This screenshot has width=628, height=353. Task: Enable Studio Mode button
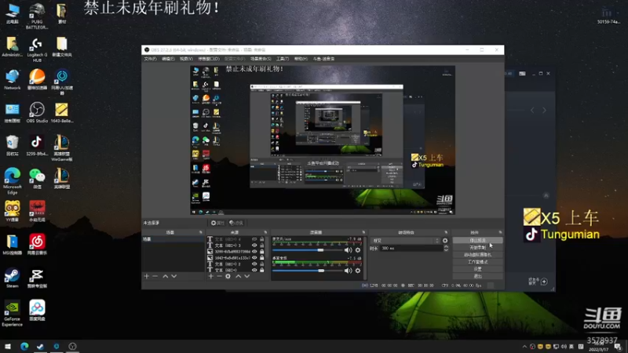[x=477, y=262]
